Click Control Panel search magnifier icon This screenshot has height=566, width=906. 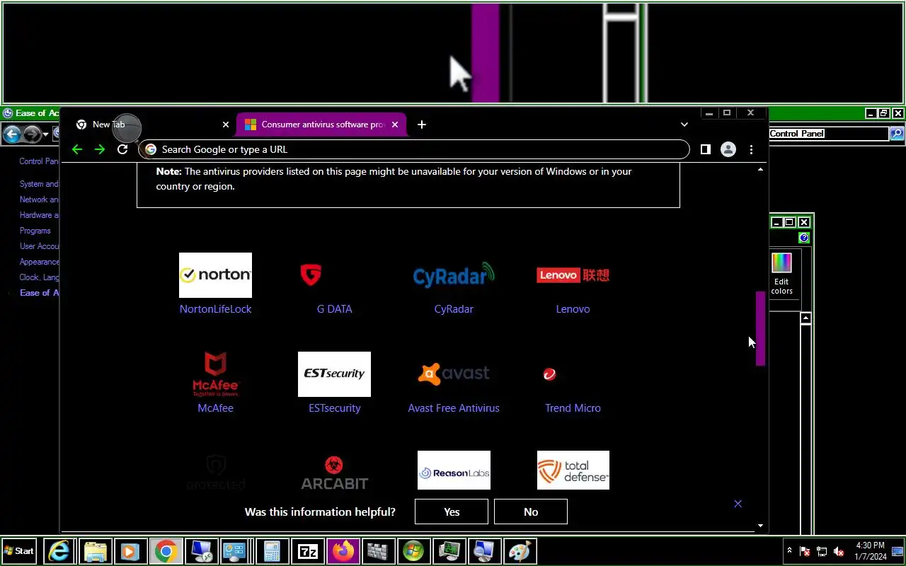[x=896, y=133]
